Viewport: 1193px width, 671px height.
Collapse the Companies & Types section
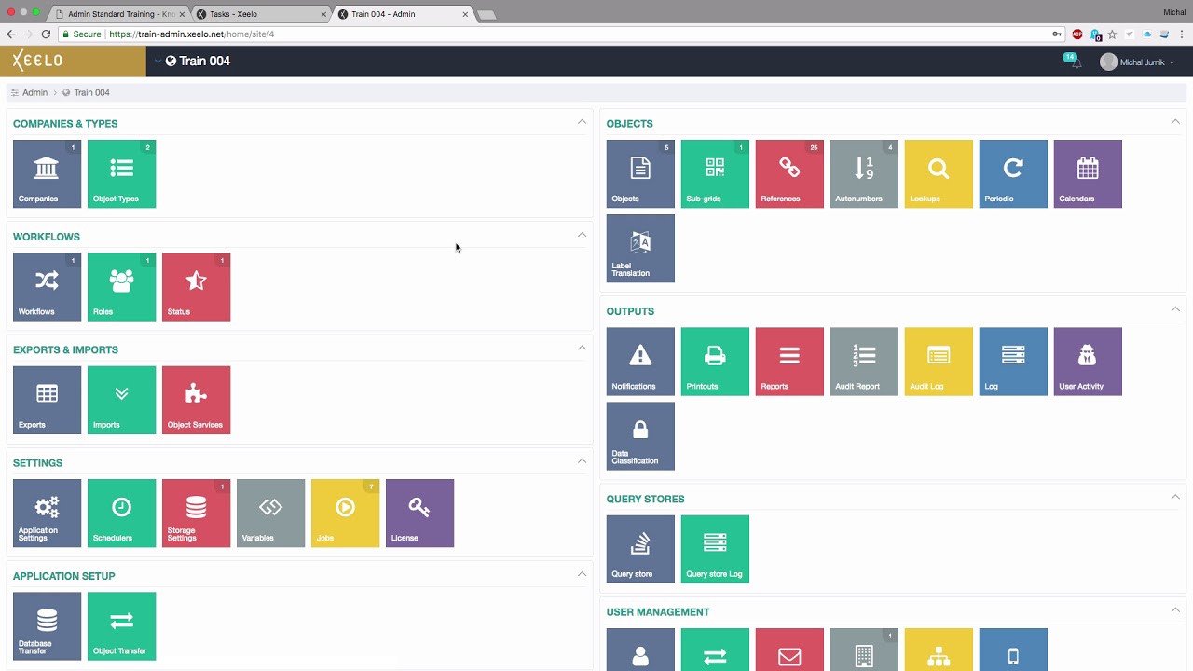pyautogui.click(x=582, y=121)
